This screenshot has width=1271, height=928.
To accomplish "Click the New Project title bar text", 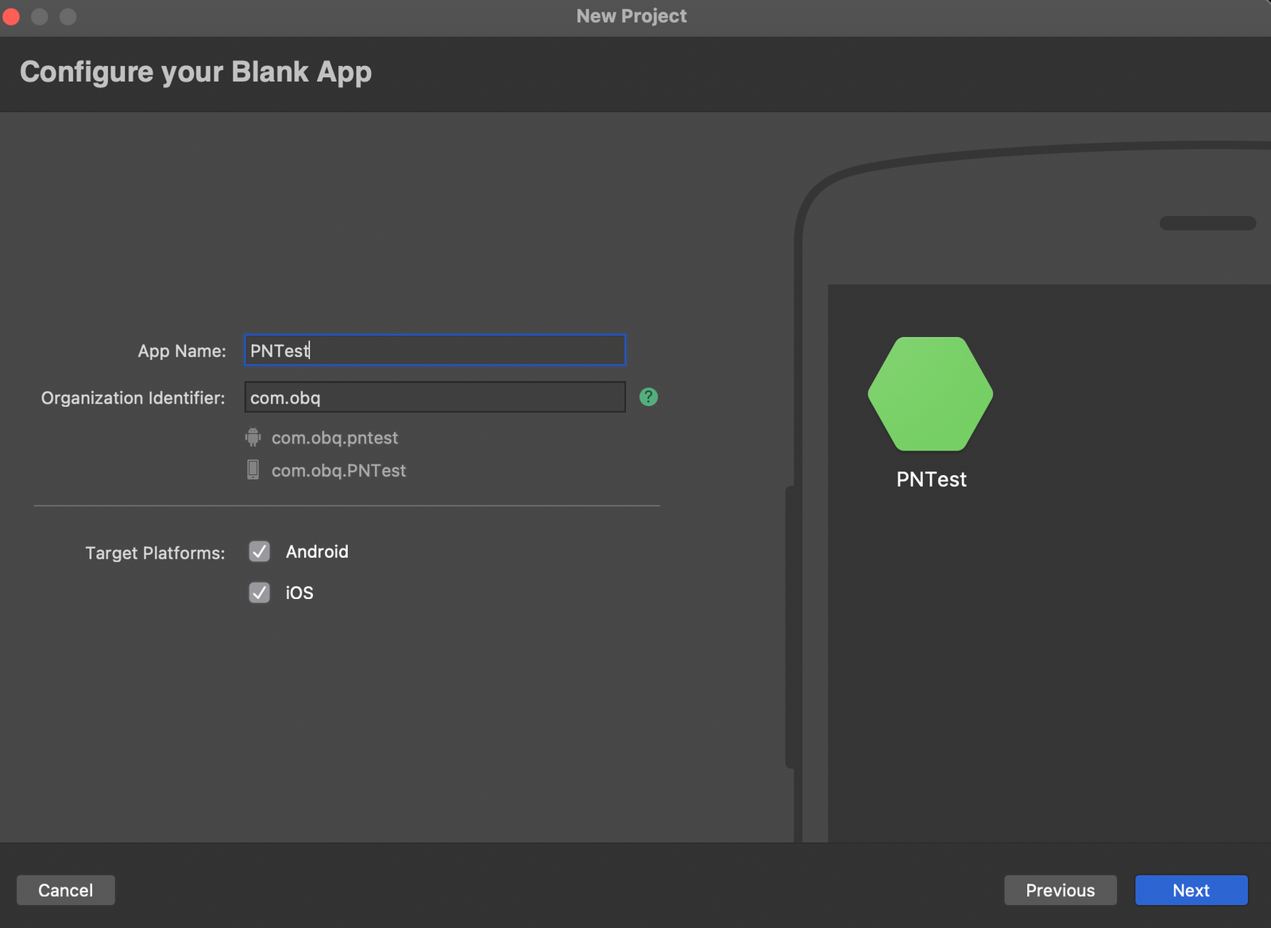I will coord(630,16).
